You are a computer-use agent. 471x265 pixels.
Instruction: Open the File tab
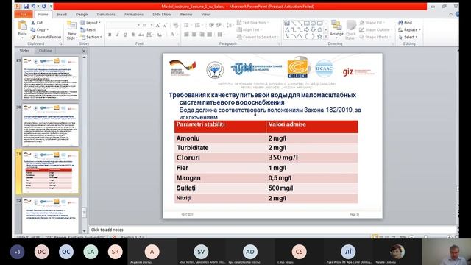click(24, 15)
